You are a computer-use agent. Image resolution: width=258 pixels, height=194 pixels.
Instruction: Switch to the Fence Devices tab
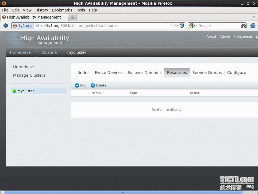[x=109, y=73]
